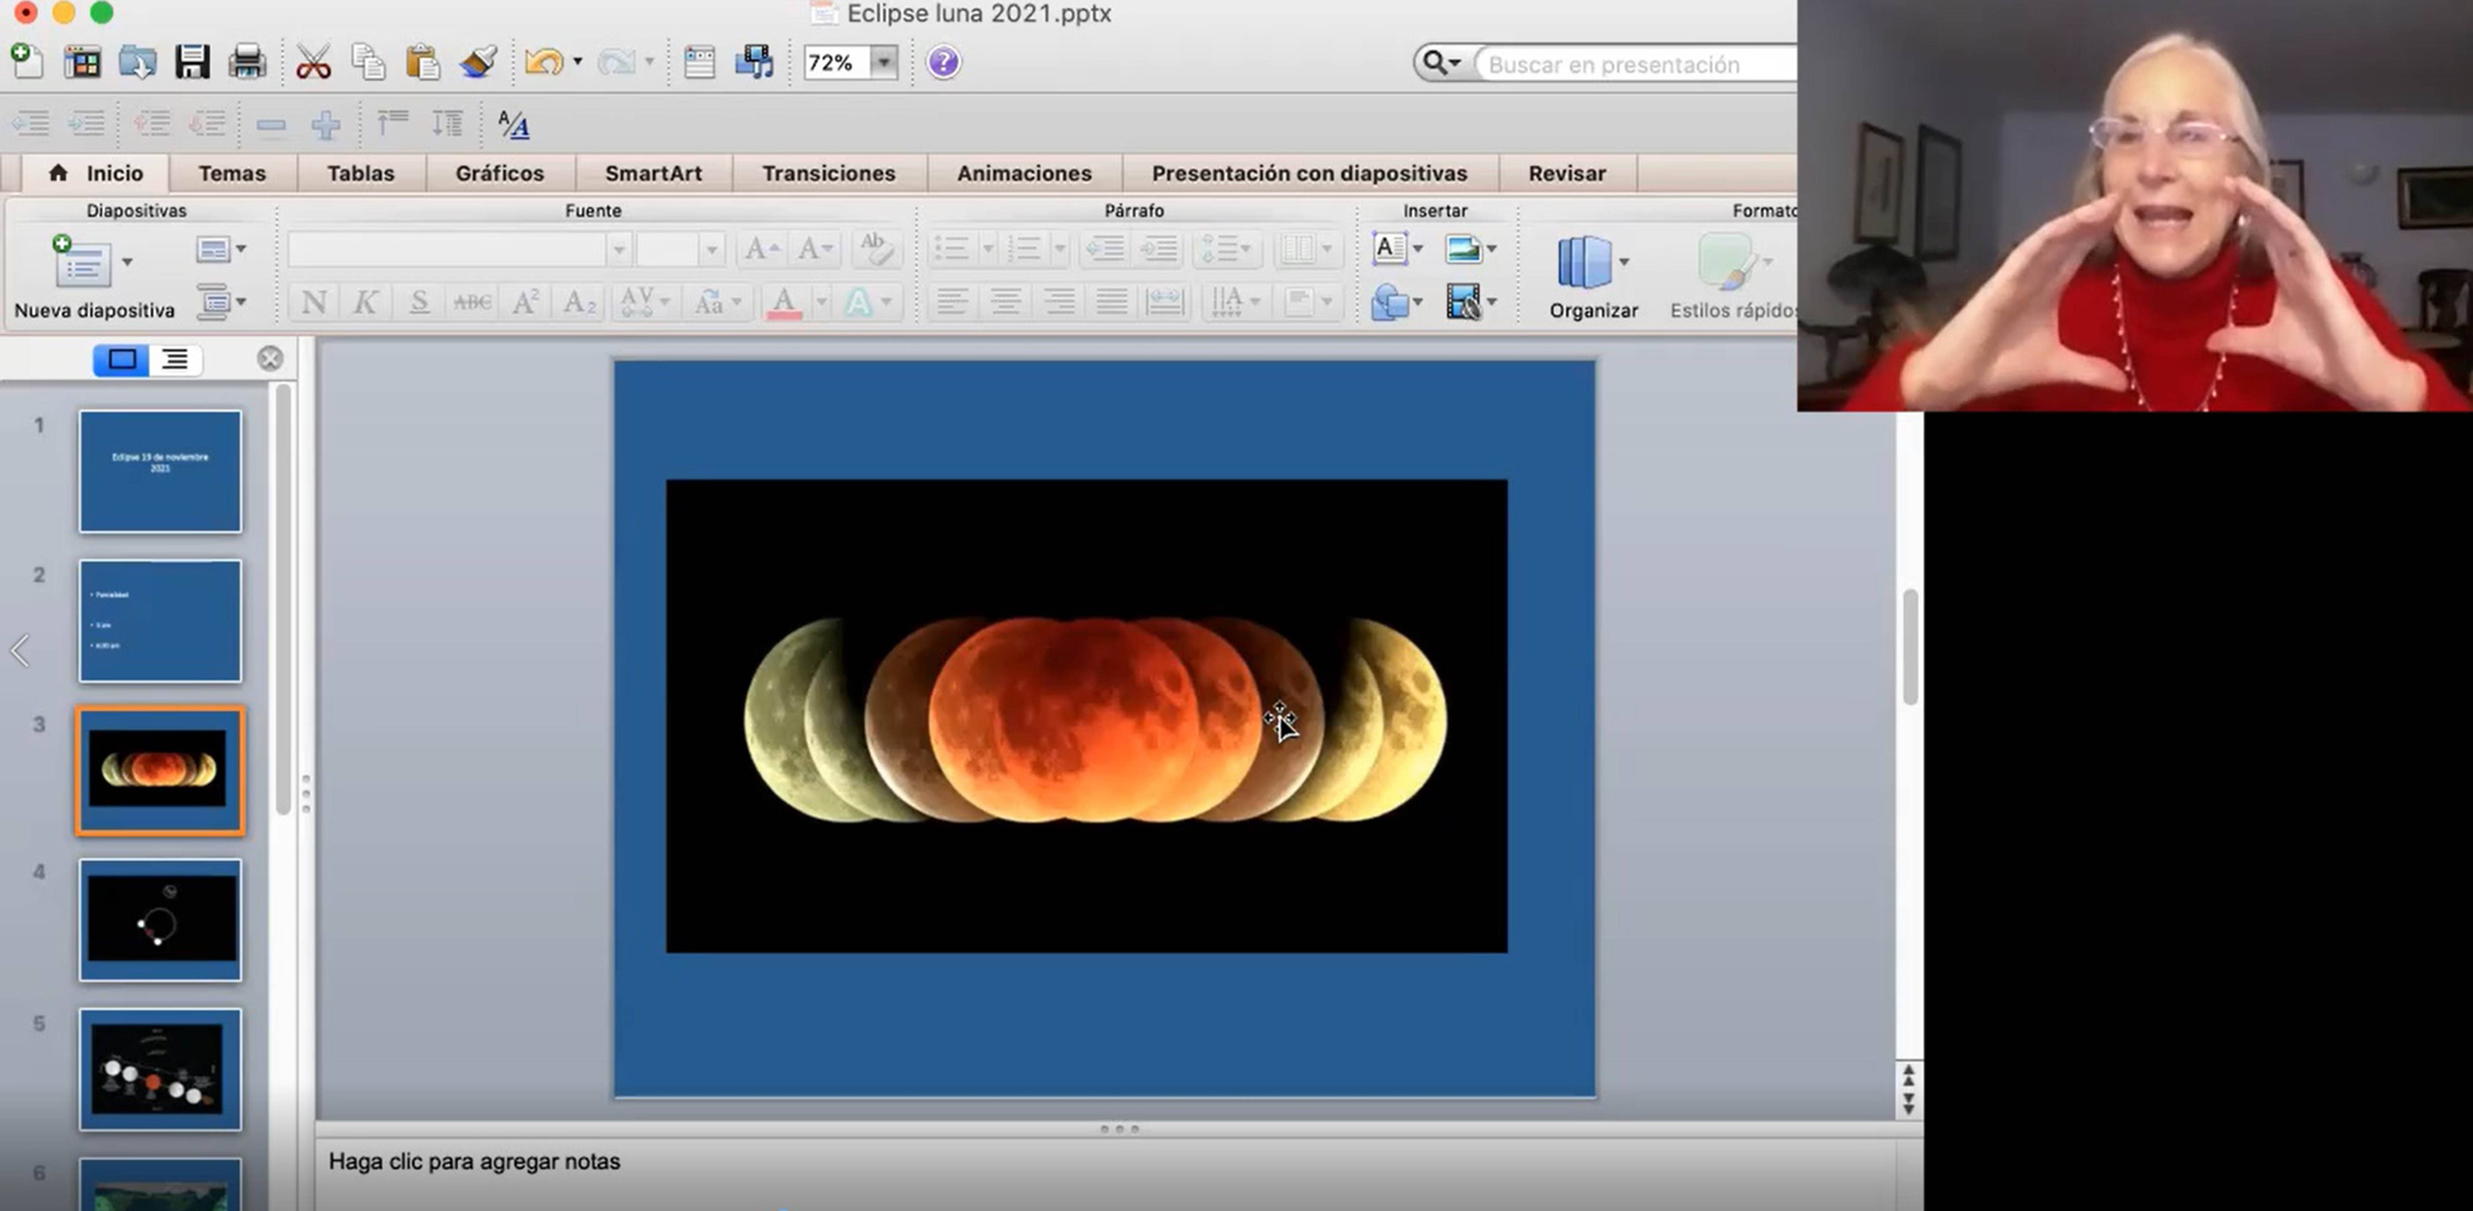Viewport: 2473px width, 1211px height.
Task: Switch to the Tablas tab
Action: tap(360, 174)
